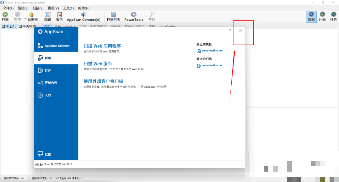The height and width of the screenshot is (182, 339).
Task: Click the 使用外部客户机扫描 link
Action: 103,81
